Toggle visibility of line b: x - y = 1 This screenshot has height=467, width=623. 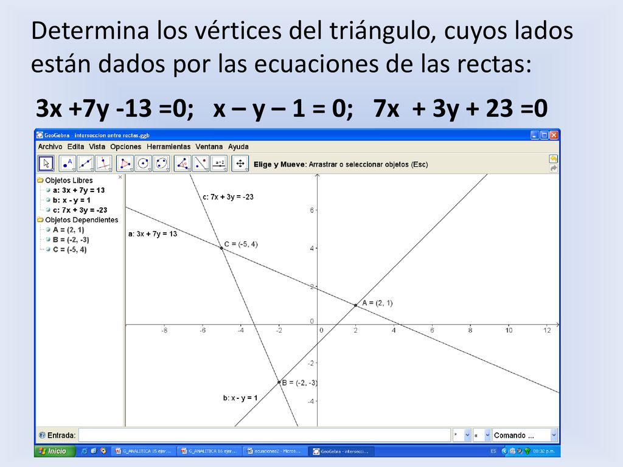(x=48, y=200)
